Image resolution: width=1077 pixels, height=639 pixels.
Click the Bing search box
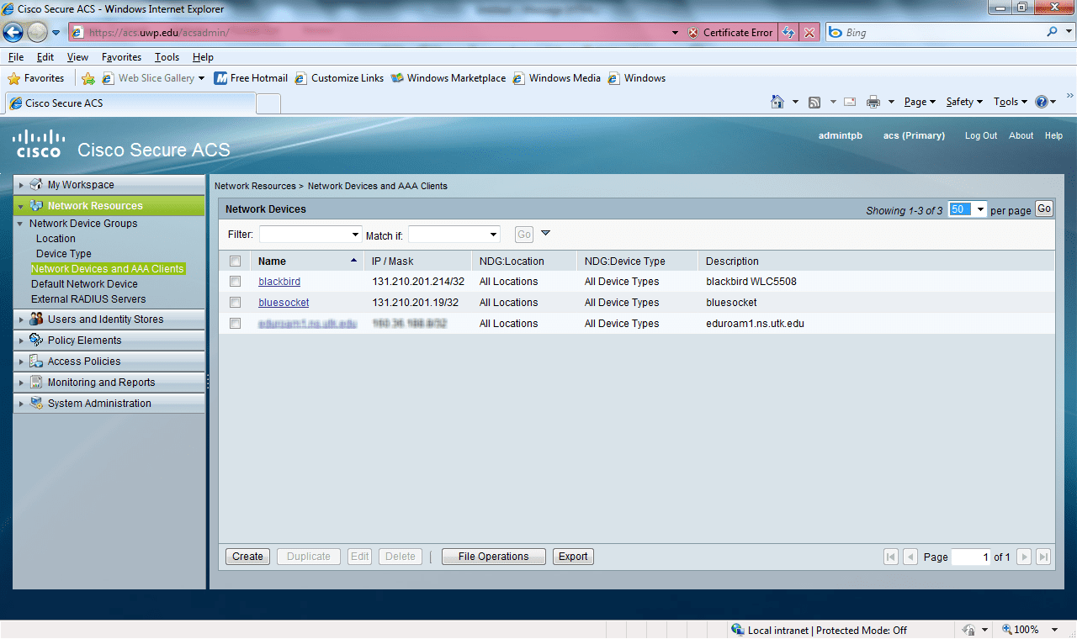pyautogui.click(x=943, y=33)
